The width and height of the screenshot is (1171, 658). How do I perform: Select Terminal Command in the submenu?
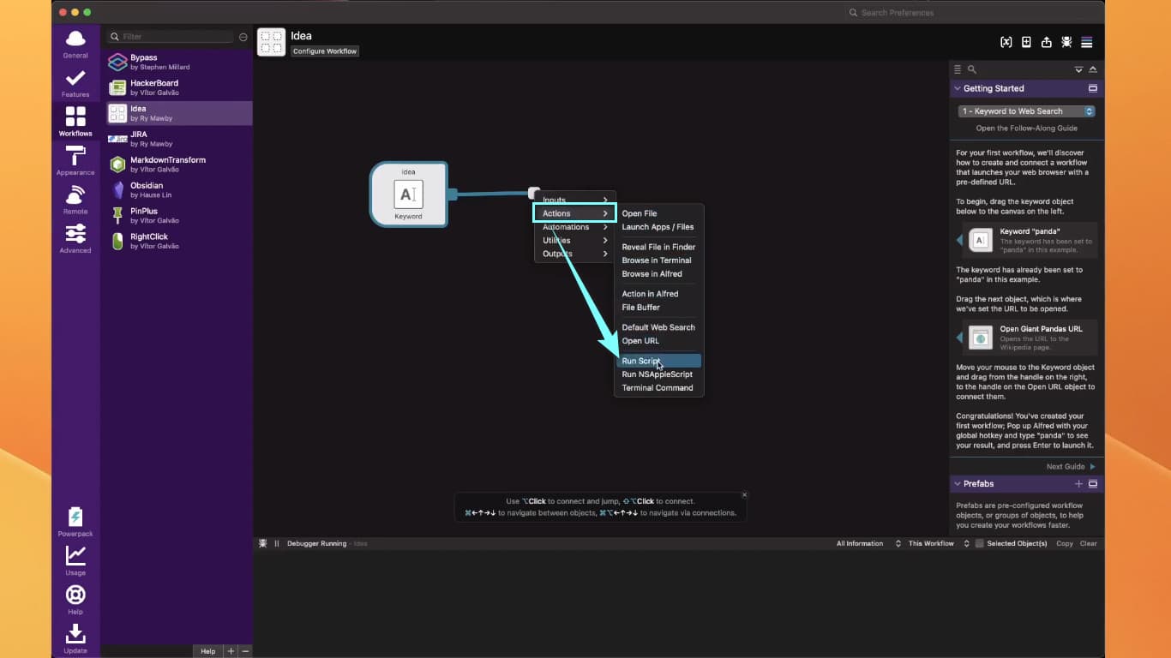click(657, 388)
